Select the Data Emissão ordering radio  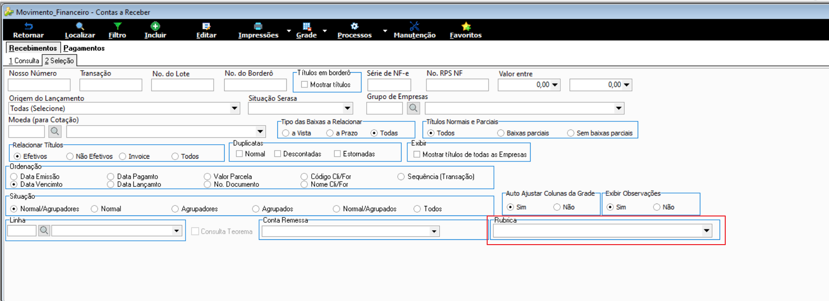[x=14, y=177]
